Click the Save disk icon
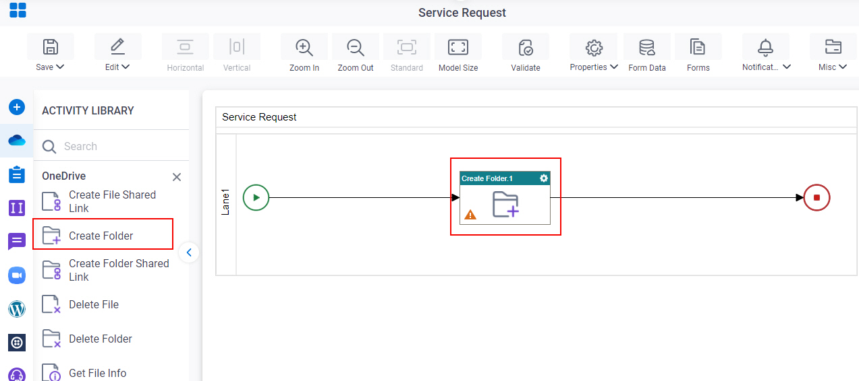 [50, 46]
